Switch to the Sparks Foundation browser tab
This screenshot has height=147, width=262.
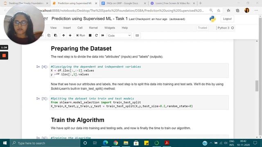[26, 3]
